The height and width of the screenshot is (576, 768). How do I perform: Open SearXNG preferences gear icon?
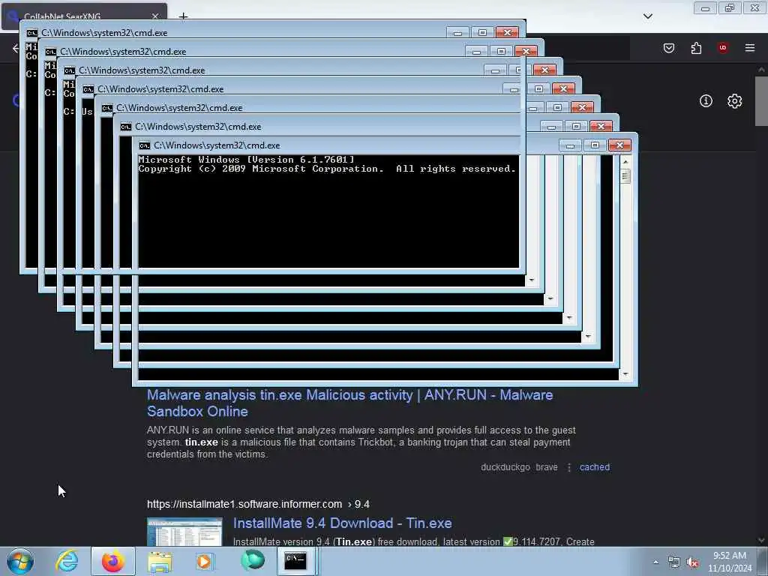point(734,101)
